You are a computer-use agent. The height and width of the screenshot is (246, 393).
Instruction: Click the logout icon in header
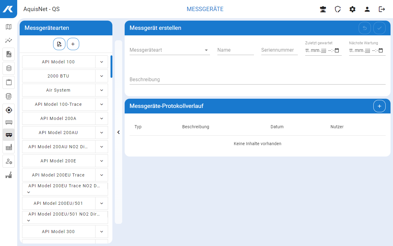click(382, 9)
